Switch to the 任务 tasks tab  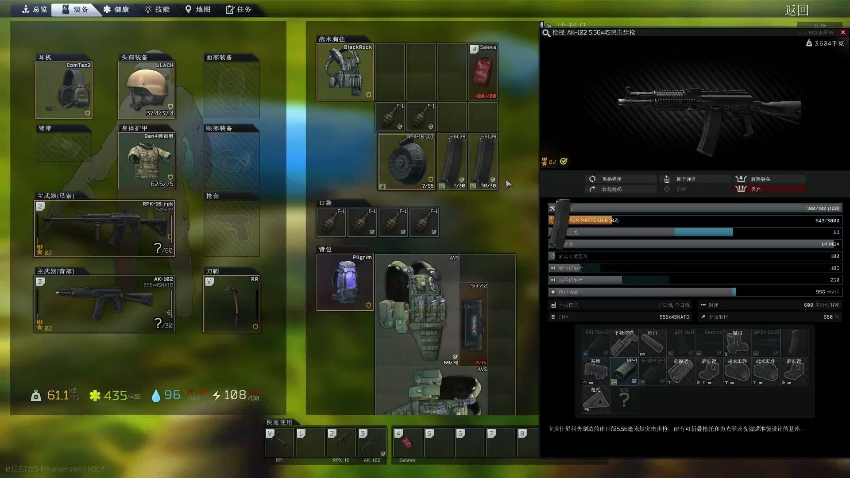239,9
